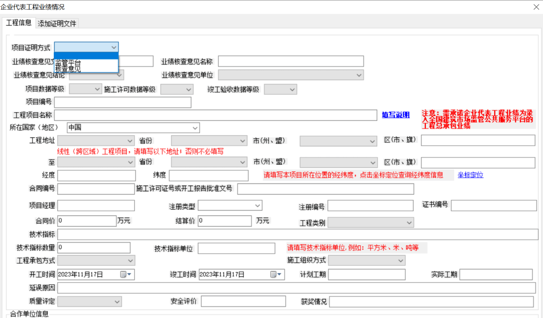Open the 竣工时间 date picker calendar

(274, 274)
